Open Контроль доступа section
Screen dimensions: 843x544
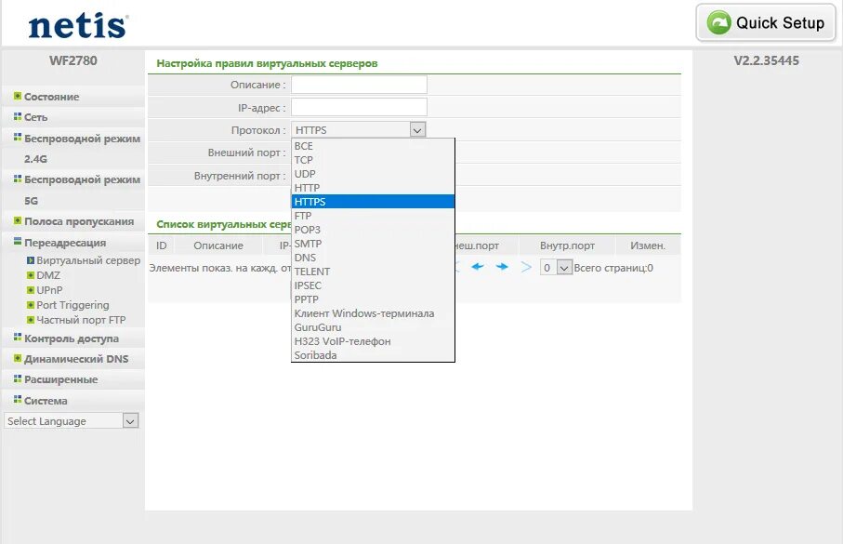point(73,338)
